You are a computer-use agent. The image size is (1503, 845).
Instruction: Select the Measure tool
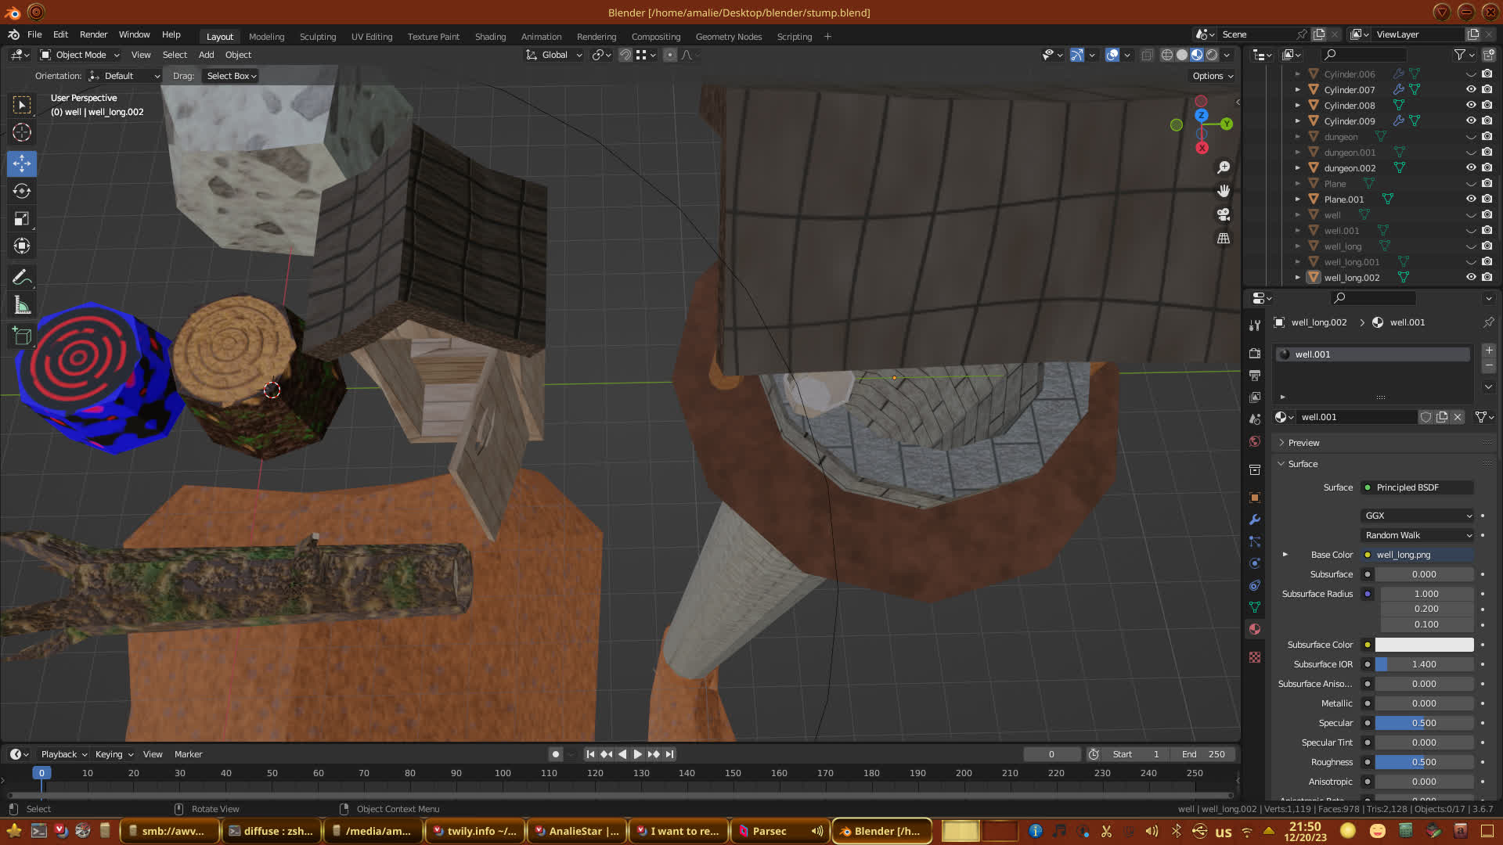pyautogui.click(x=22, y=306)
